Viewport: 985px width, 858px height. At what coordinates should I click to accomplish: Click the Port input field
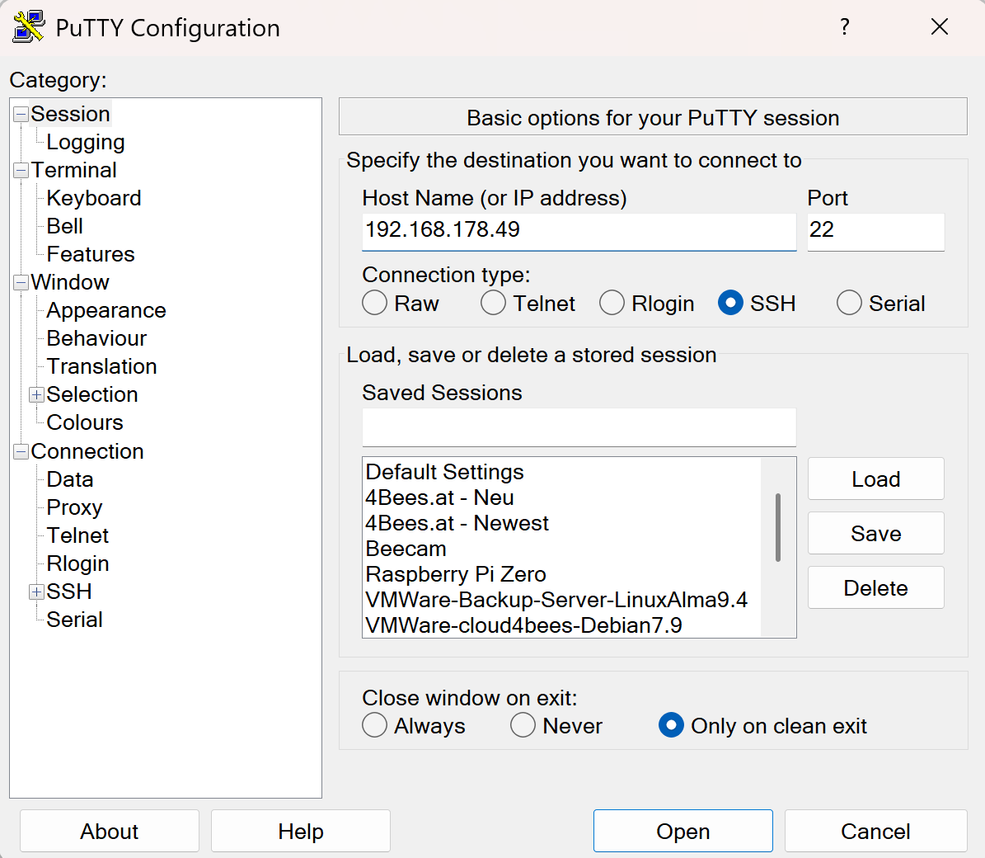(875, 230)
